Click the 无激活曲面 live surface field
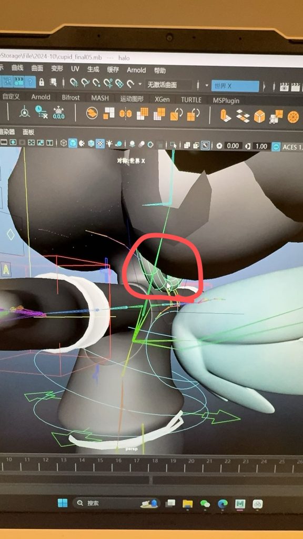 168,85
